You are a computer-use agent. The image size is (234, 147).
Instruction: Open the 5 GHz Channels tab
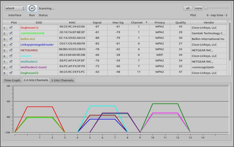(62, 80)
